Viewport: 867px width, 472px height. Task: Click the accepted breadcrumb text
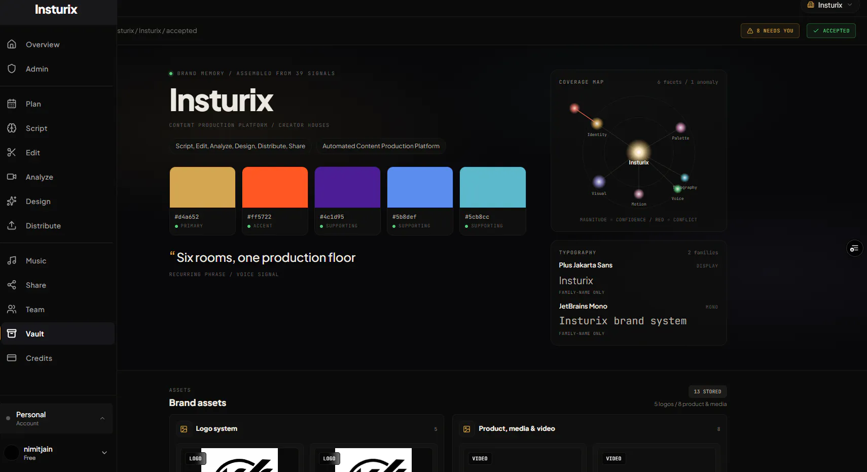pos(182,31)
